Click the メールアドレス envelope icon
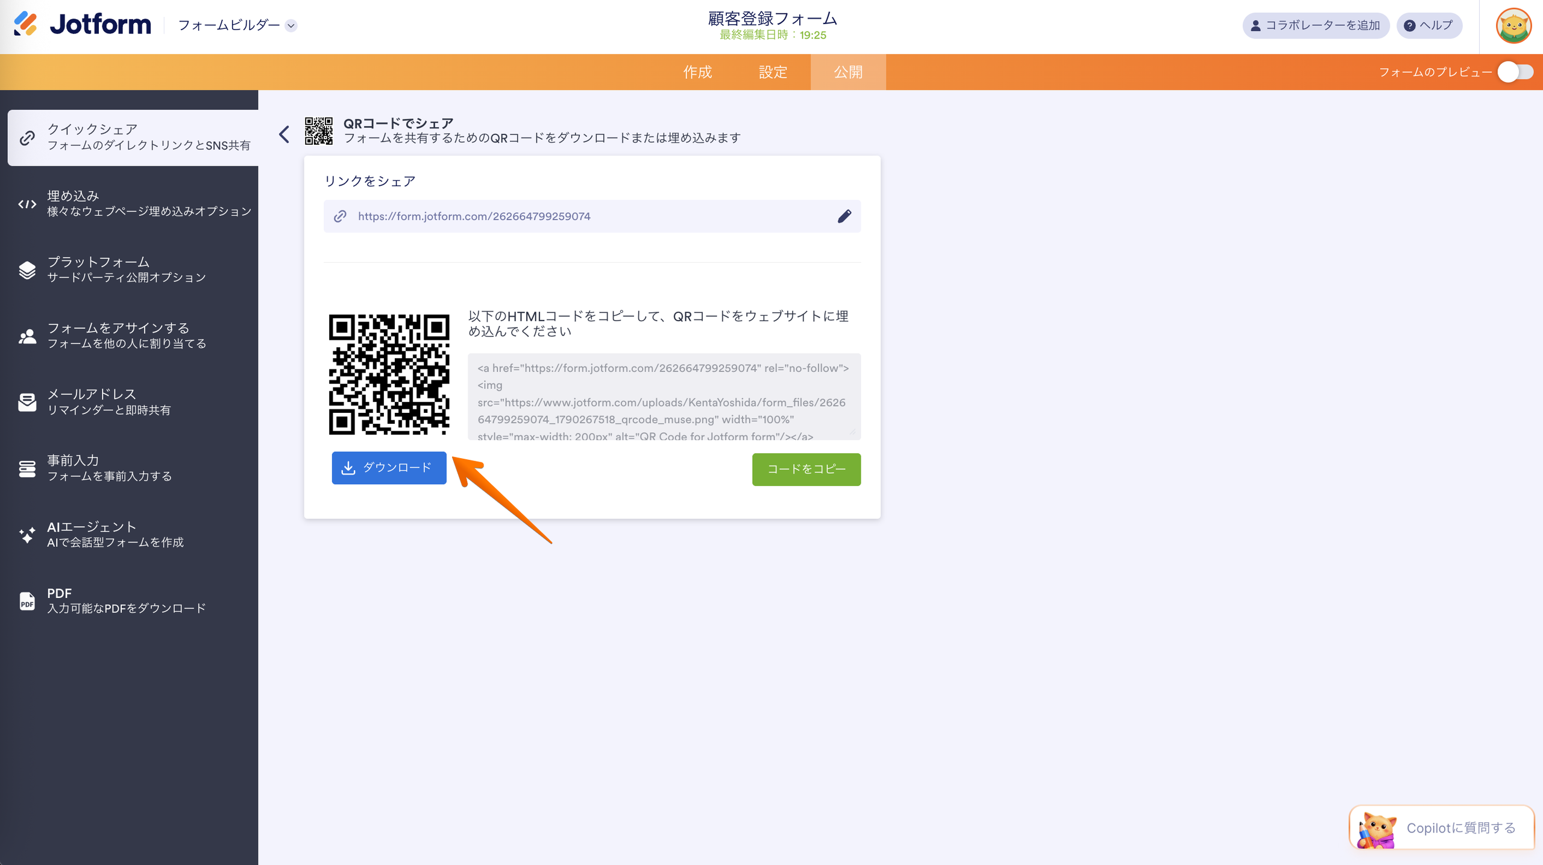Screen dimensions: 1543x865 [x=27, y=402]
